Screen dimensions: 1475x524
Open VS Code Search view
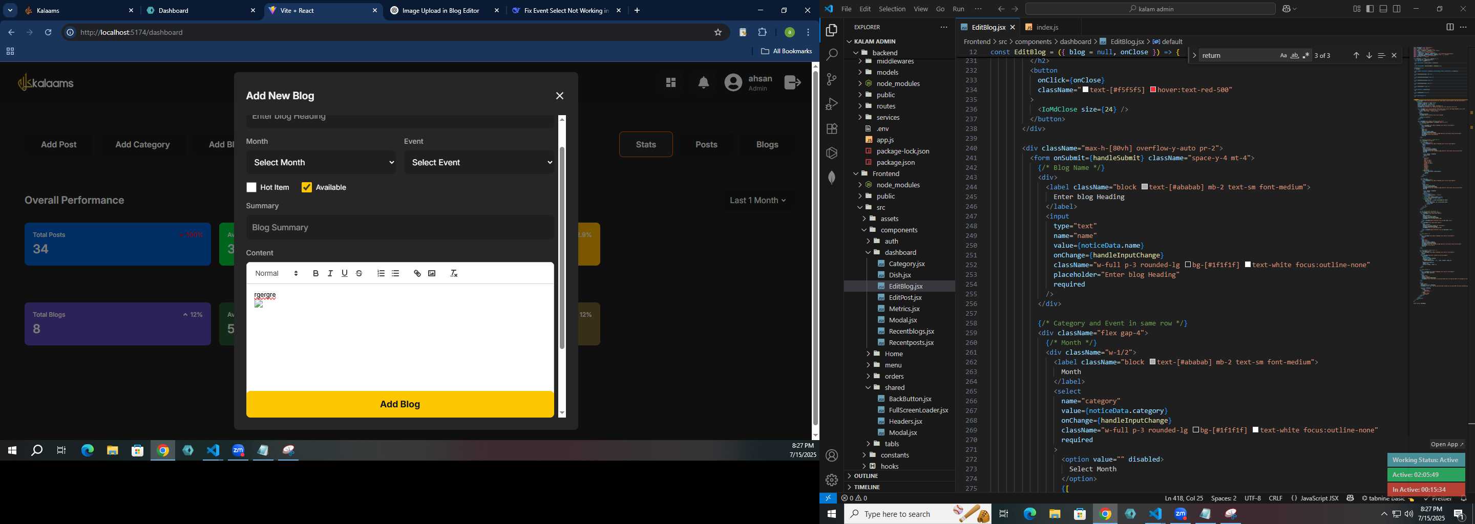(x=832, y=55)
